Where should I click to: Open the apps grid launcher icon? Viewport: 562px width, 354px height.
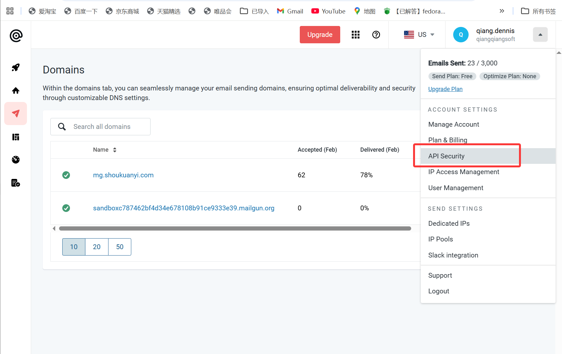coord(355,35)
